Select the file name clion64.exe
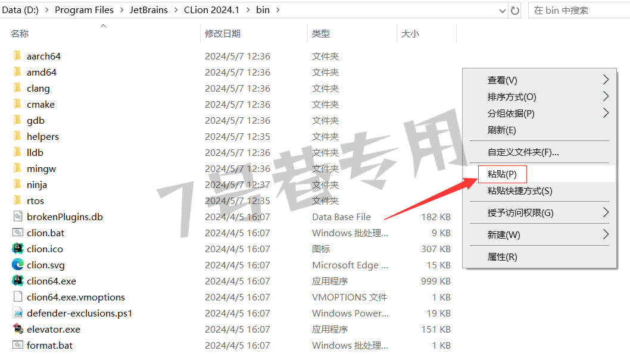 pos(51,281)
